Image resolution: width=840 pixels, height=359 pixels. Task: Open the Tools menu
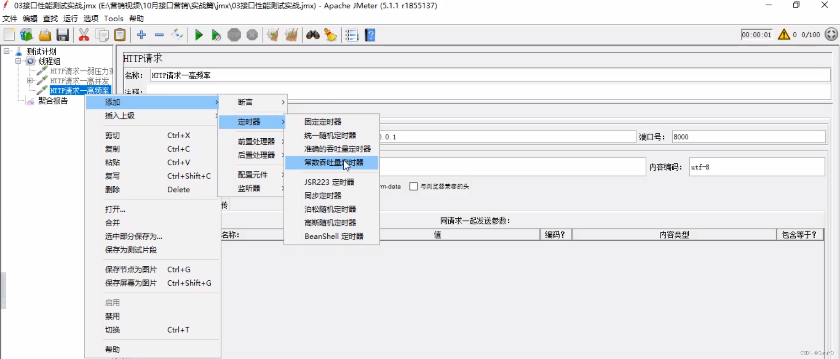click(114, 18)
